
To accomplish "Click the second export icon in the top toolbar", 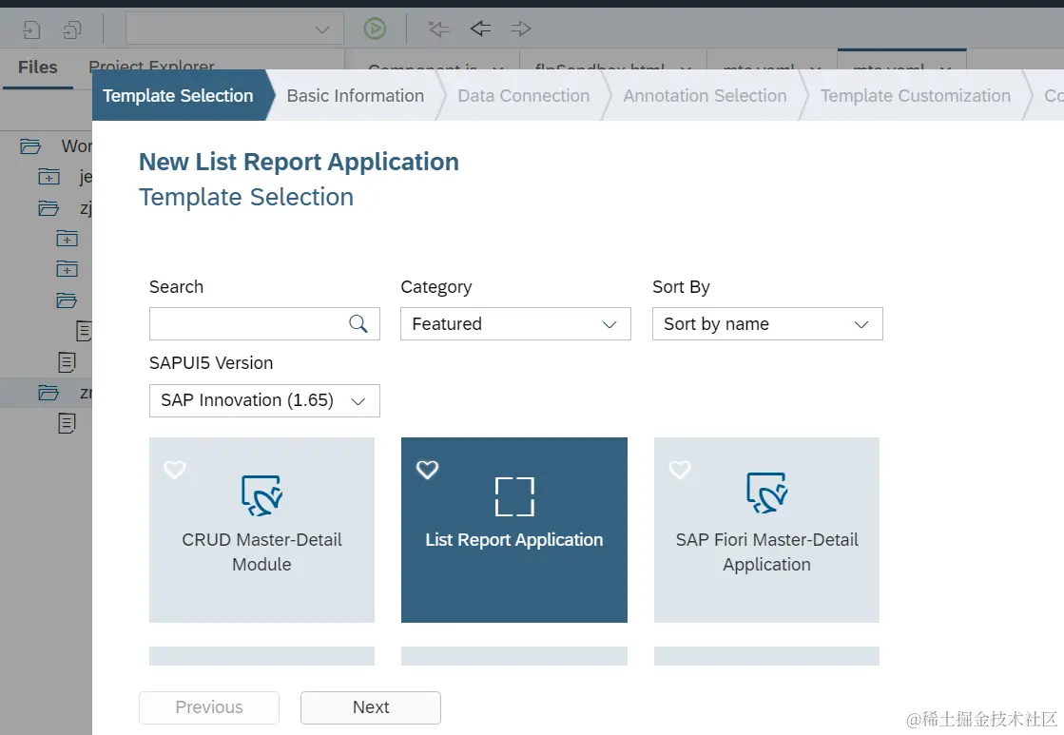I will pyautogui.click(x=72, y=29).
